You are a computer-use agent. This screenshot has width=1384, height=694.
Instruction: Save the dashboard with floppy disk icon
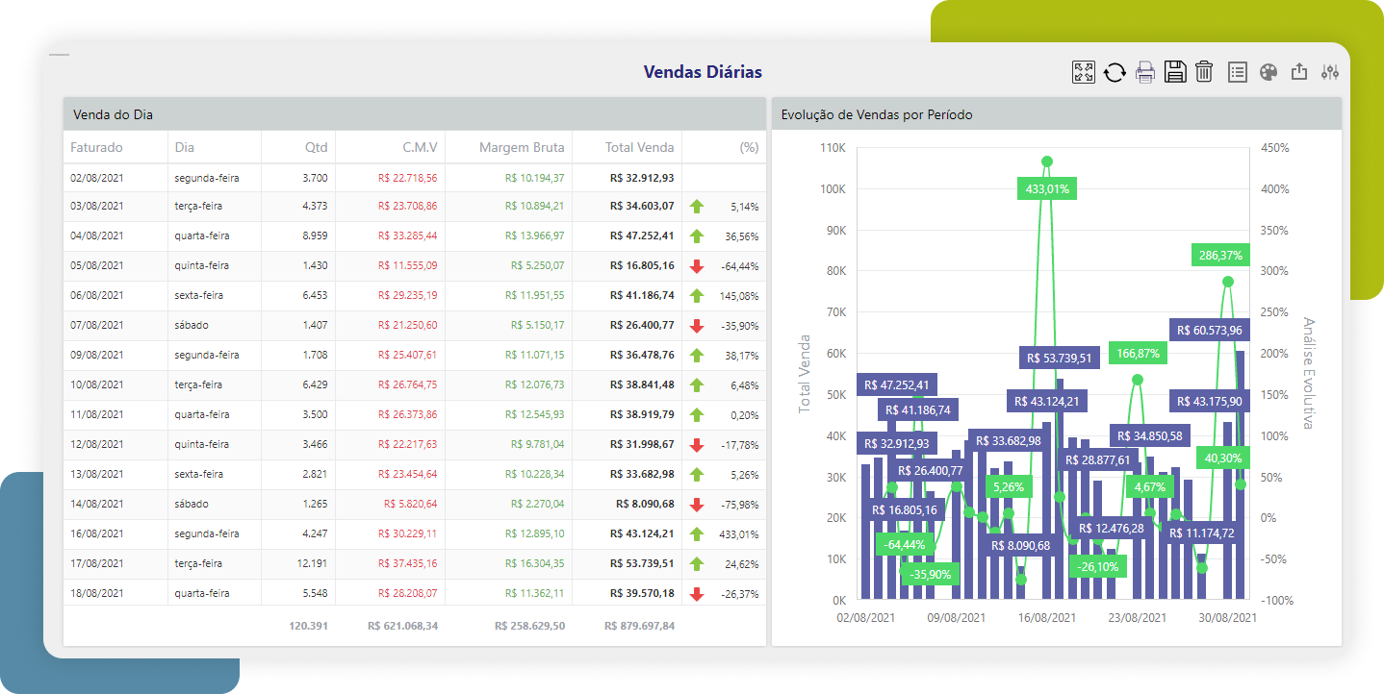coord(1174,72)
